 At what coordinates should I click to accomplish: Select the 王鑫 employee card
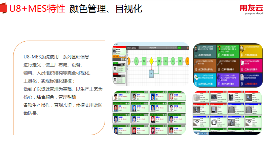point(158,107)
